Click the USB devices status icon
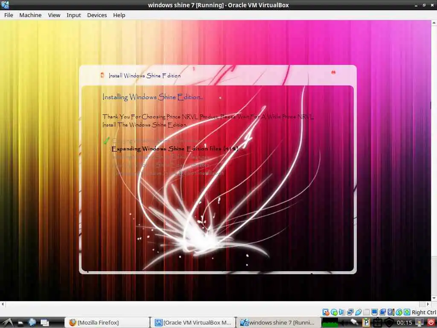Image resolution: width=437 pixels, height=328 pixels. [x=358, y=312]
